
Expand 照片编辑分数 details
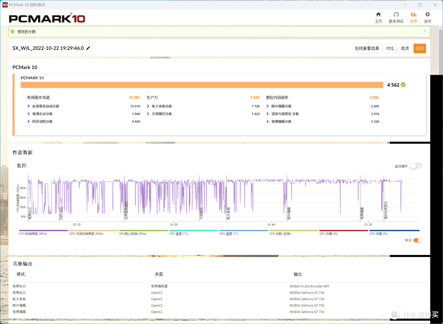click(x=267, y=106)
